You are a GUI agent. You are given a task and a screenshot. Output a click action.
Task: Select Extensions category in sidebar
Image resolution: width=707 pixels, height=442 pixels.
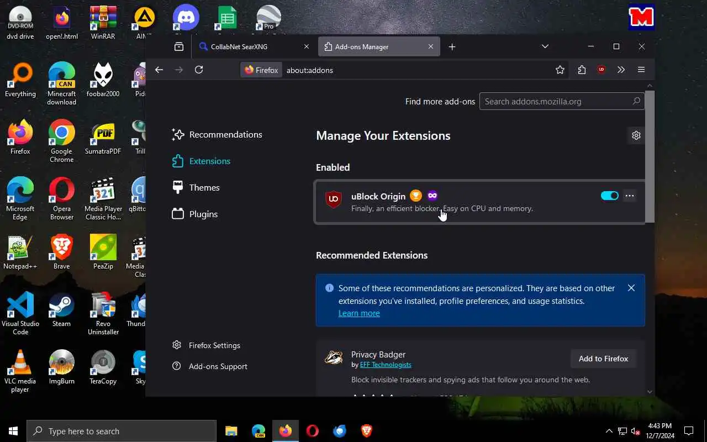(202, 161)
